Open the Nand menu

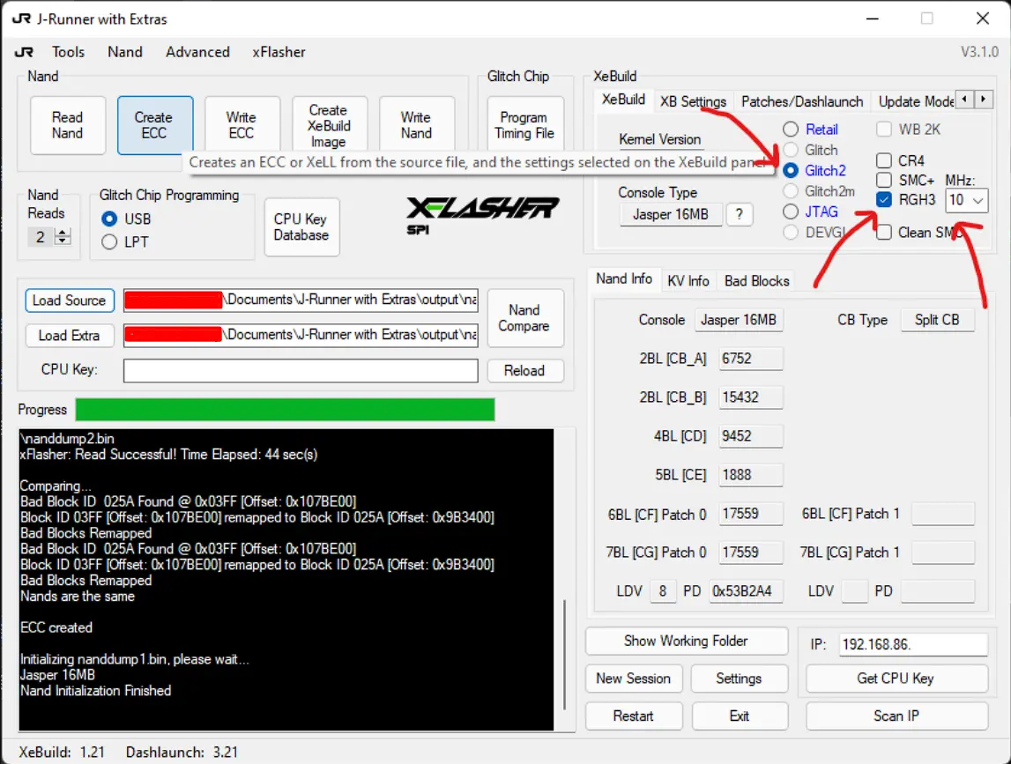pyautogui.click(x=125, y=52)
